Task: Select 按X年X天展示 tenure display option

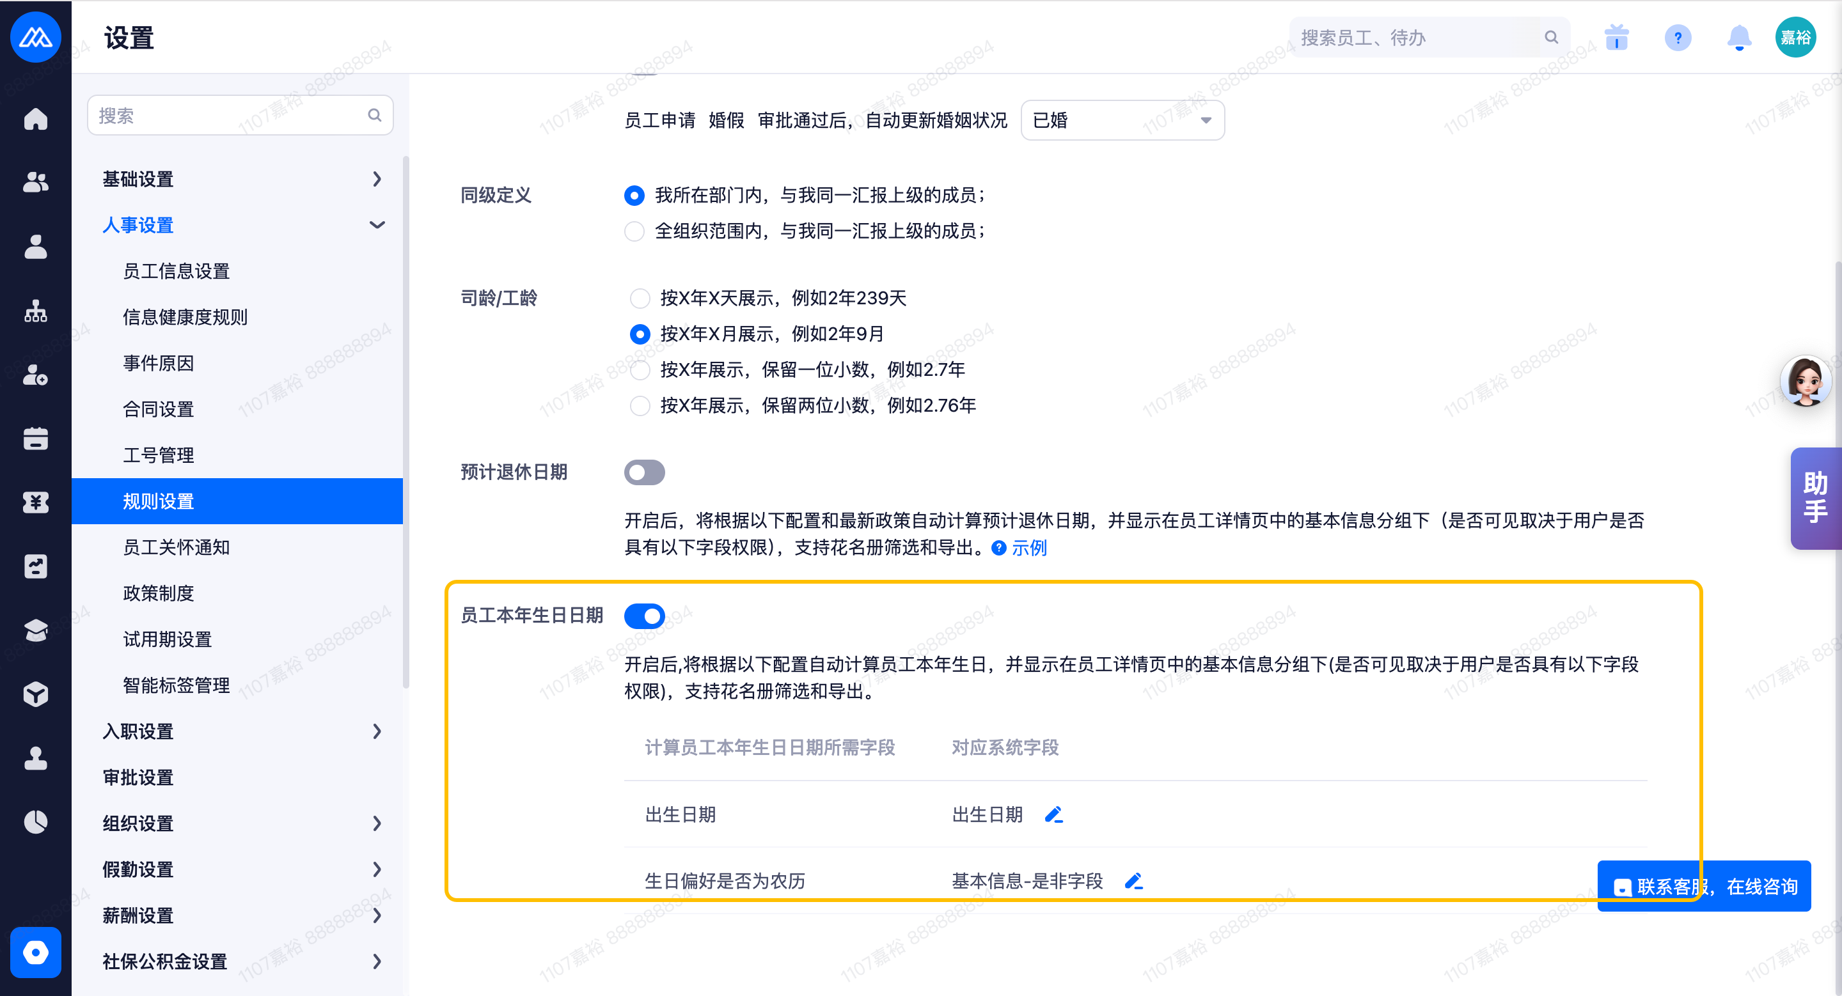Action: pyautogui.click(x=640, y=298)
